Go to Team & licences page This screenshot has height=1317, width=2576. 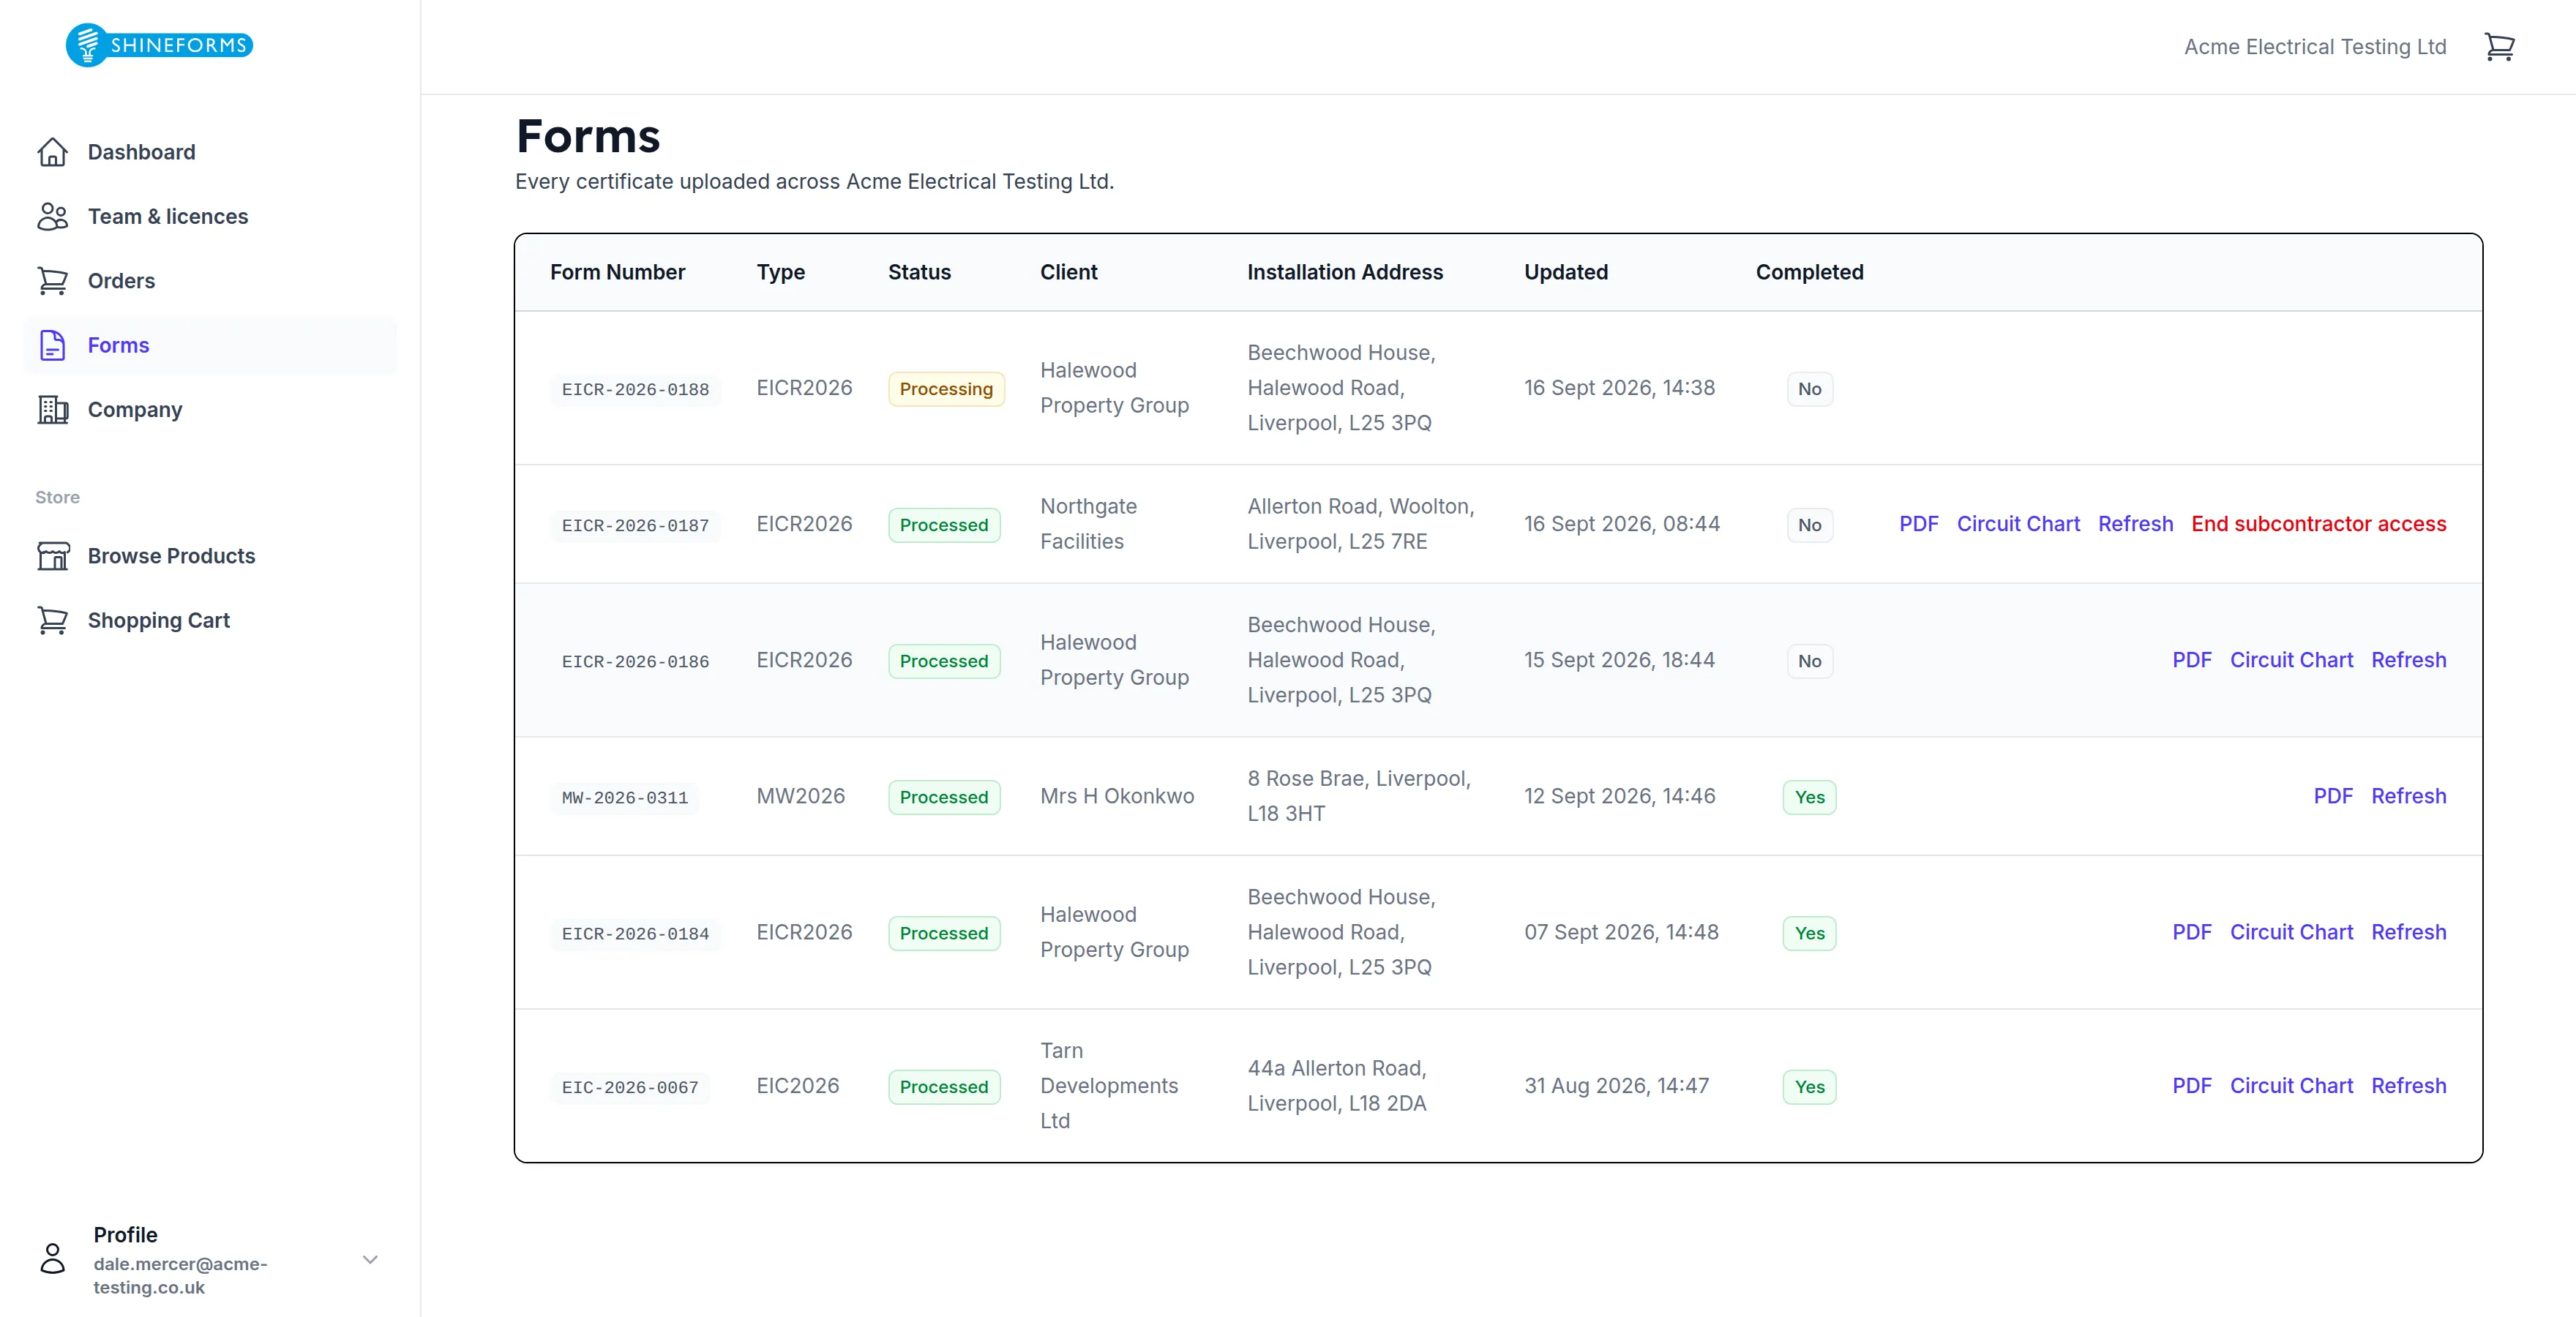210,216
